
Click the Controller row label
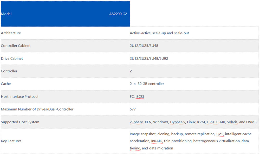pyautogui.click(x=9, y=71)
